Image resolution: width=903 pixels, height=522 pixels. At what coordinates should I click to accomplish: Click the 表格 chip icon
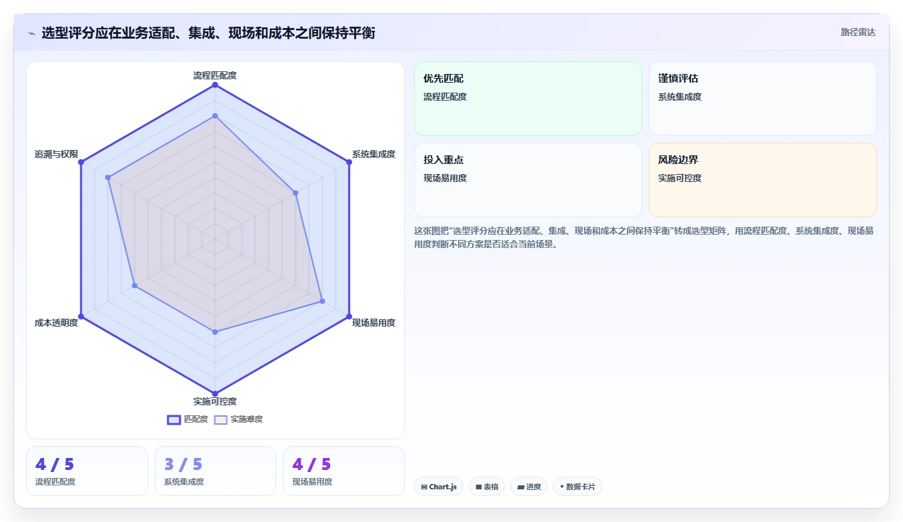click(479, 487)
